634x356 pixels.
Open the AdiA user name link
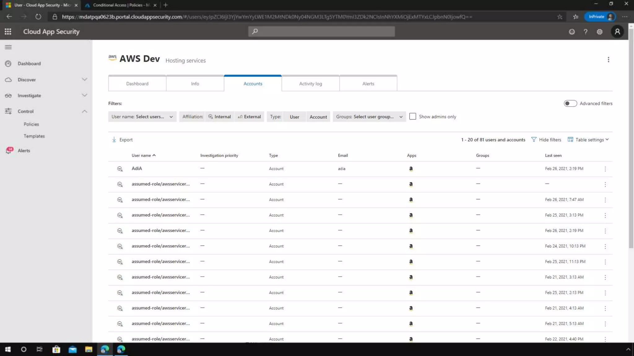pos(137,168)
